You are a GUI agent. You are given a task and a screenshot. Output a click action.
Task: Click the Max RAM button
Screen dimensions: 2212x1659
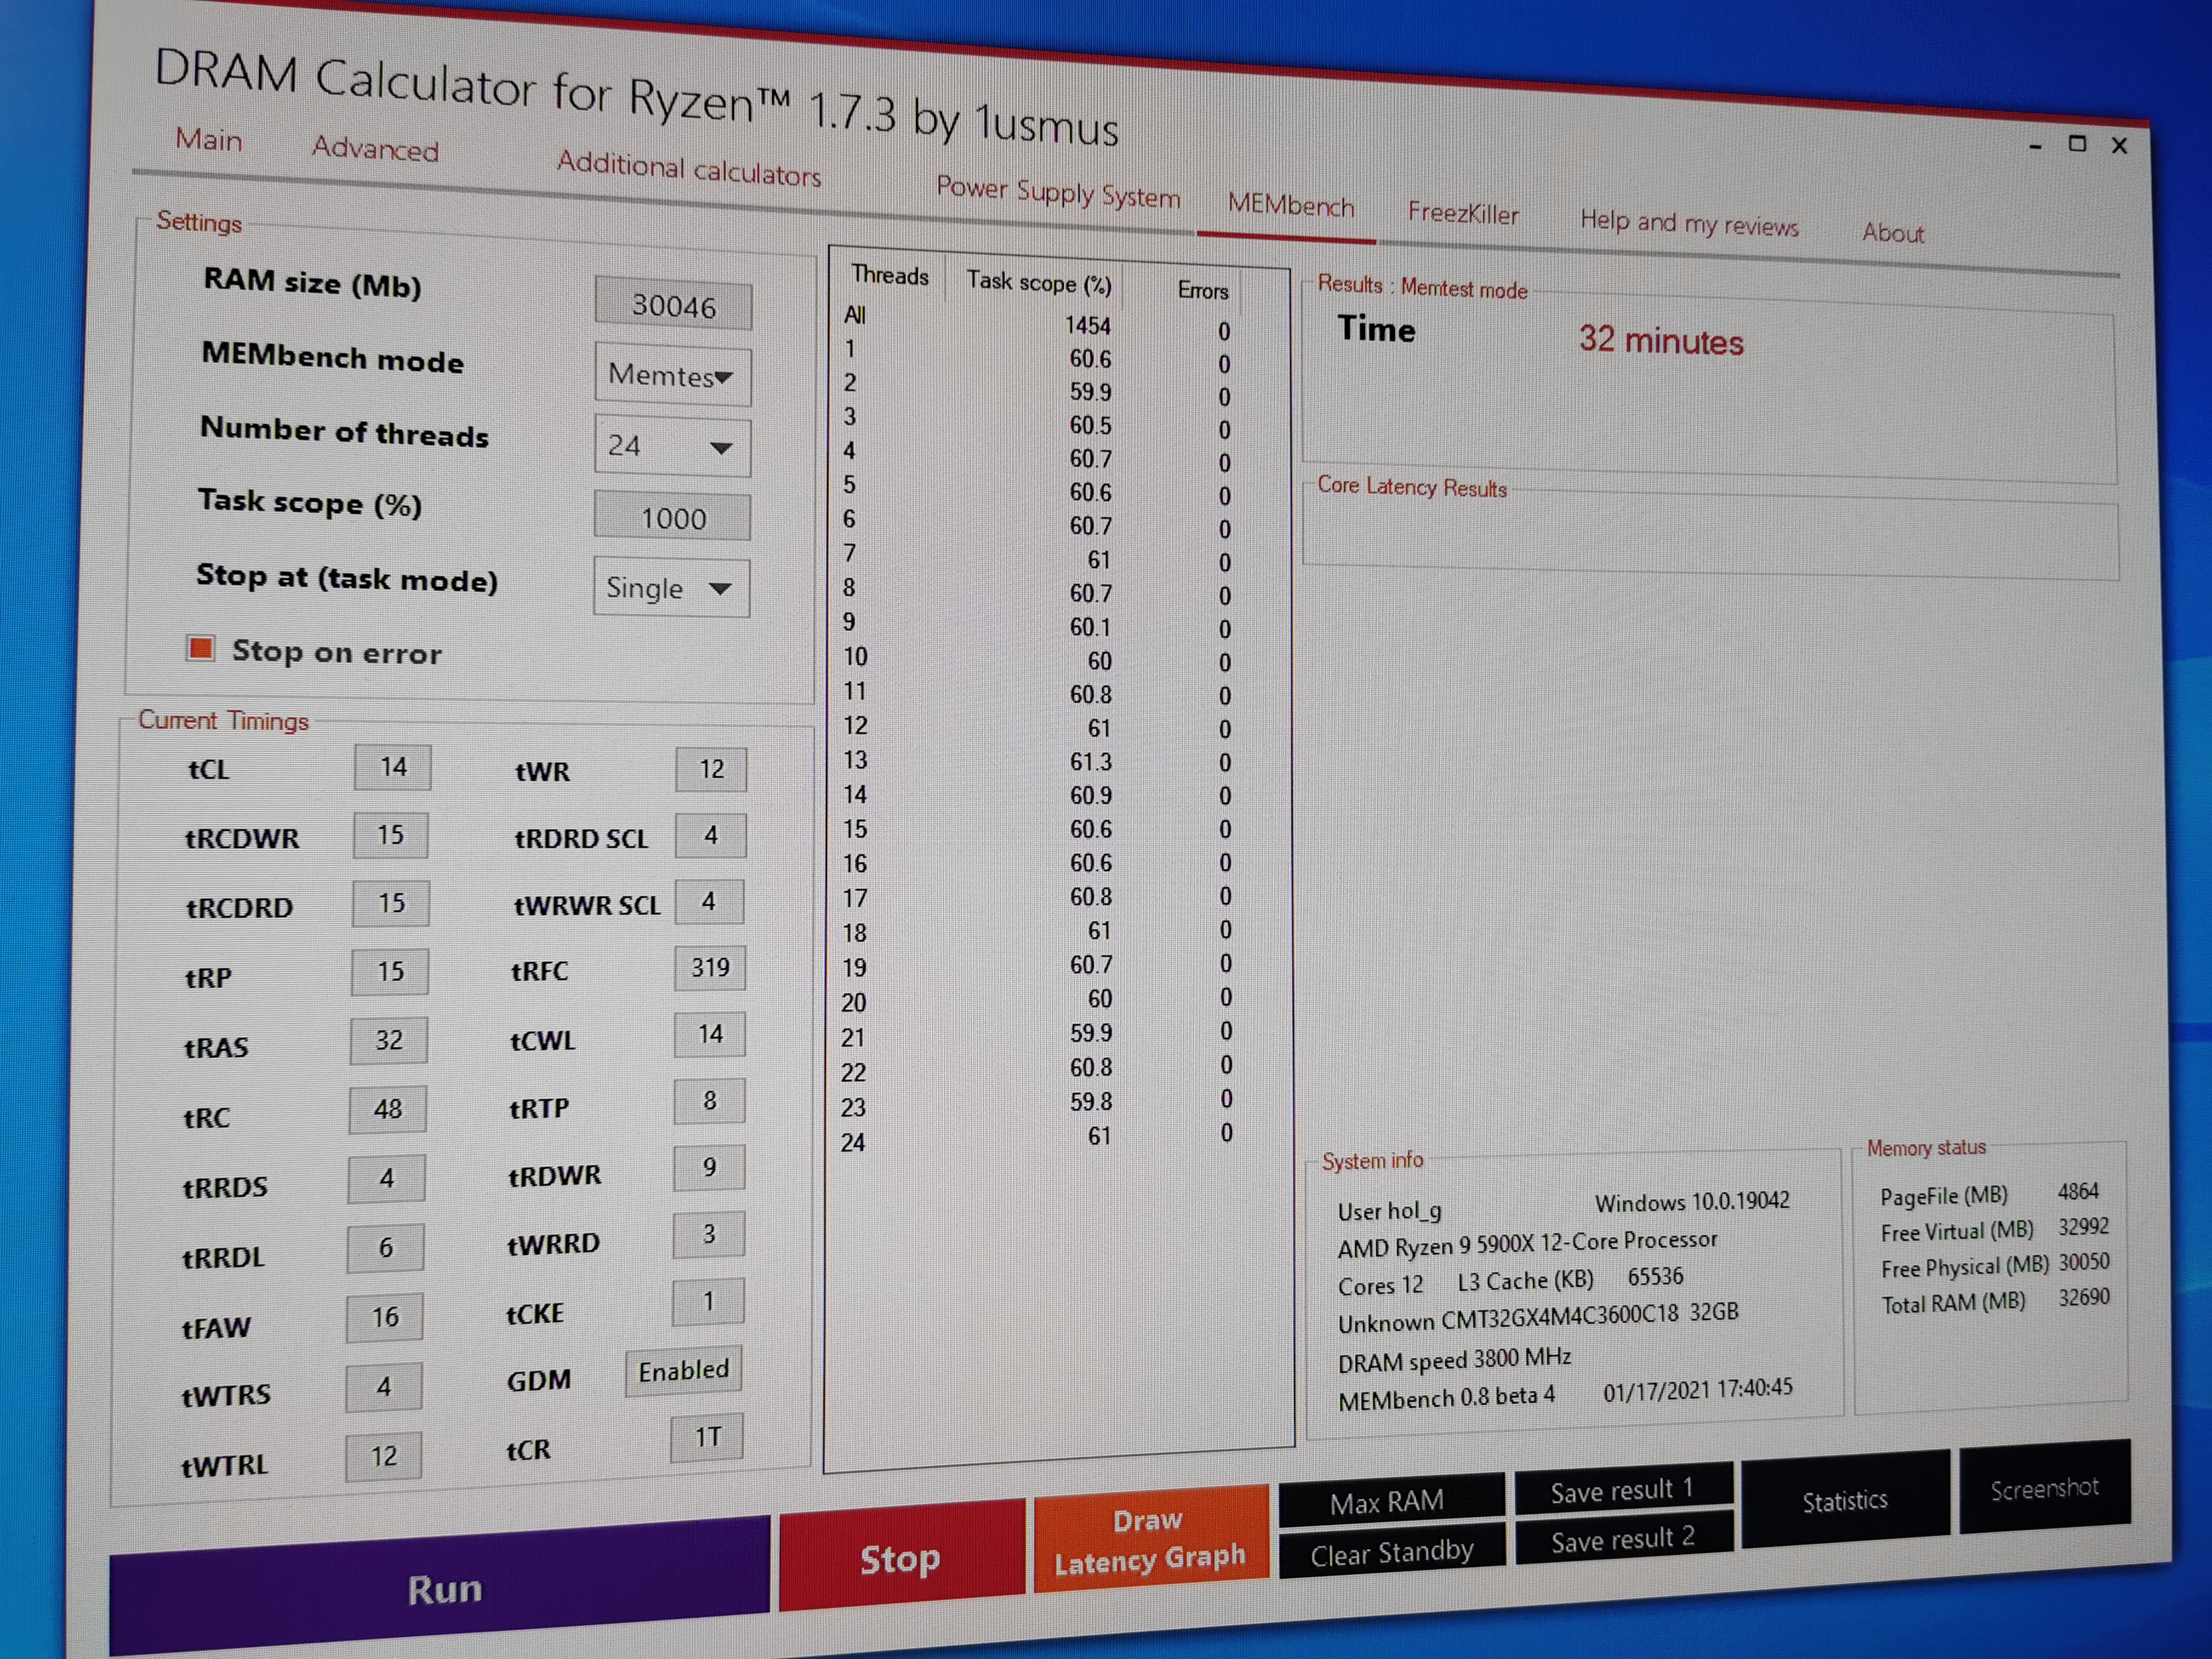(x=1388, y=1501)
